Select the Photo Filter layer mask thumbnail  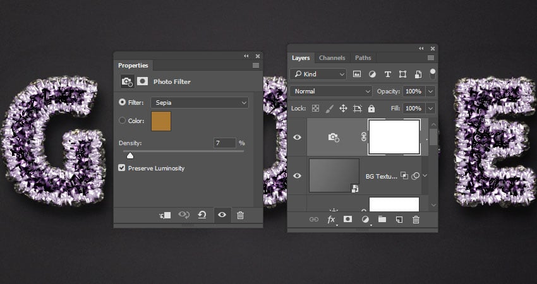coord(394,137)
